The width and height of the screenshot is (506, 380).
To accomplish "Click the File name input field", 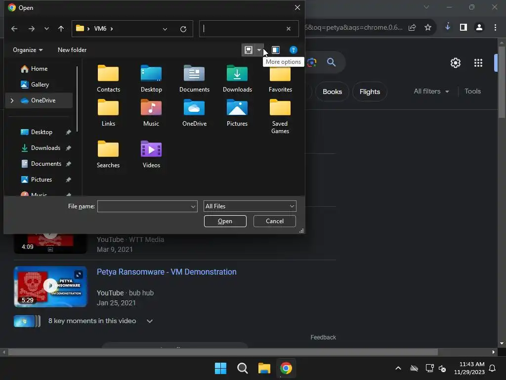I will point(144,206).
